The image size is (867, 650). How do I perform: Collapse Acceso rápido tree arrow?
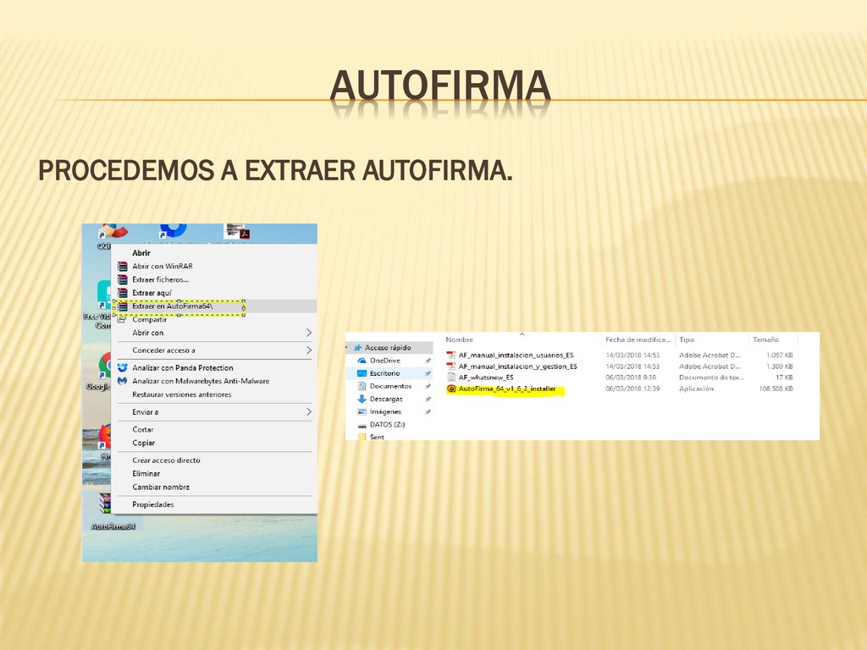click(x=347, y=348)
